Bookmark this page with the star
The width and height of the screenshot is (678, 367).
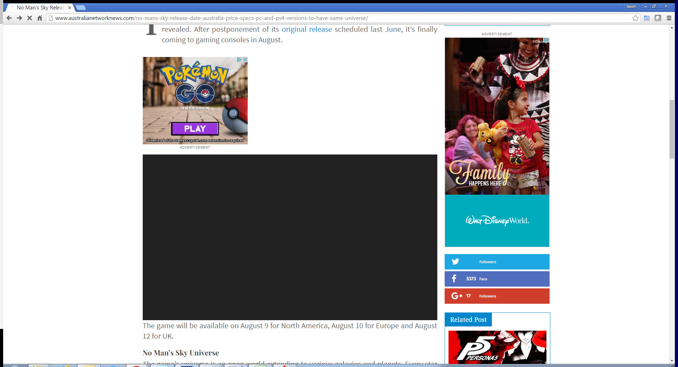click(635, 18)
